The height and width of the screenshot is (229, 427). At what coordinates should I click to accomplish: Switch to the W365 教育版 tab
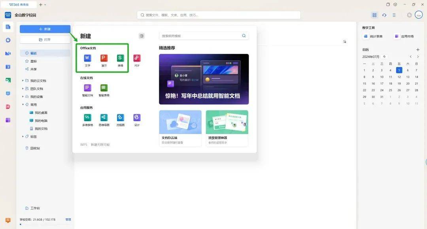pyautogui.click(x=19, y=5)
